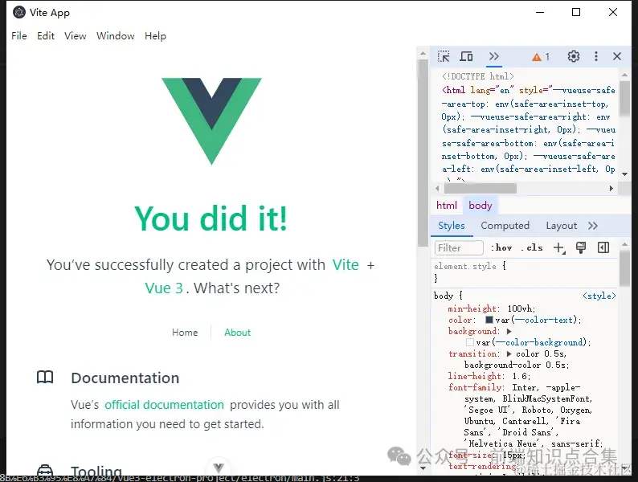This screenshot has width=638, height=482.
Task: Click the line-height value 1.6
Action: 519,376
